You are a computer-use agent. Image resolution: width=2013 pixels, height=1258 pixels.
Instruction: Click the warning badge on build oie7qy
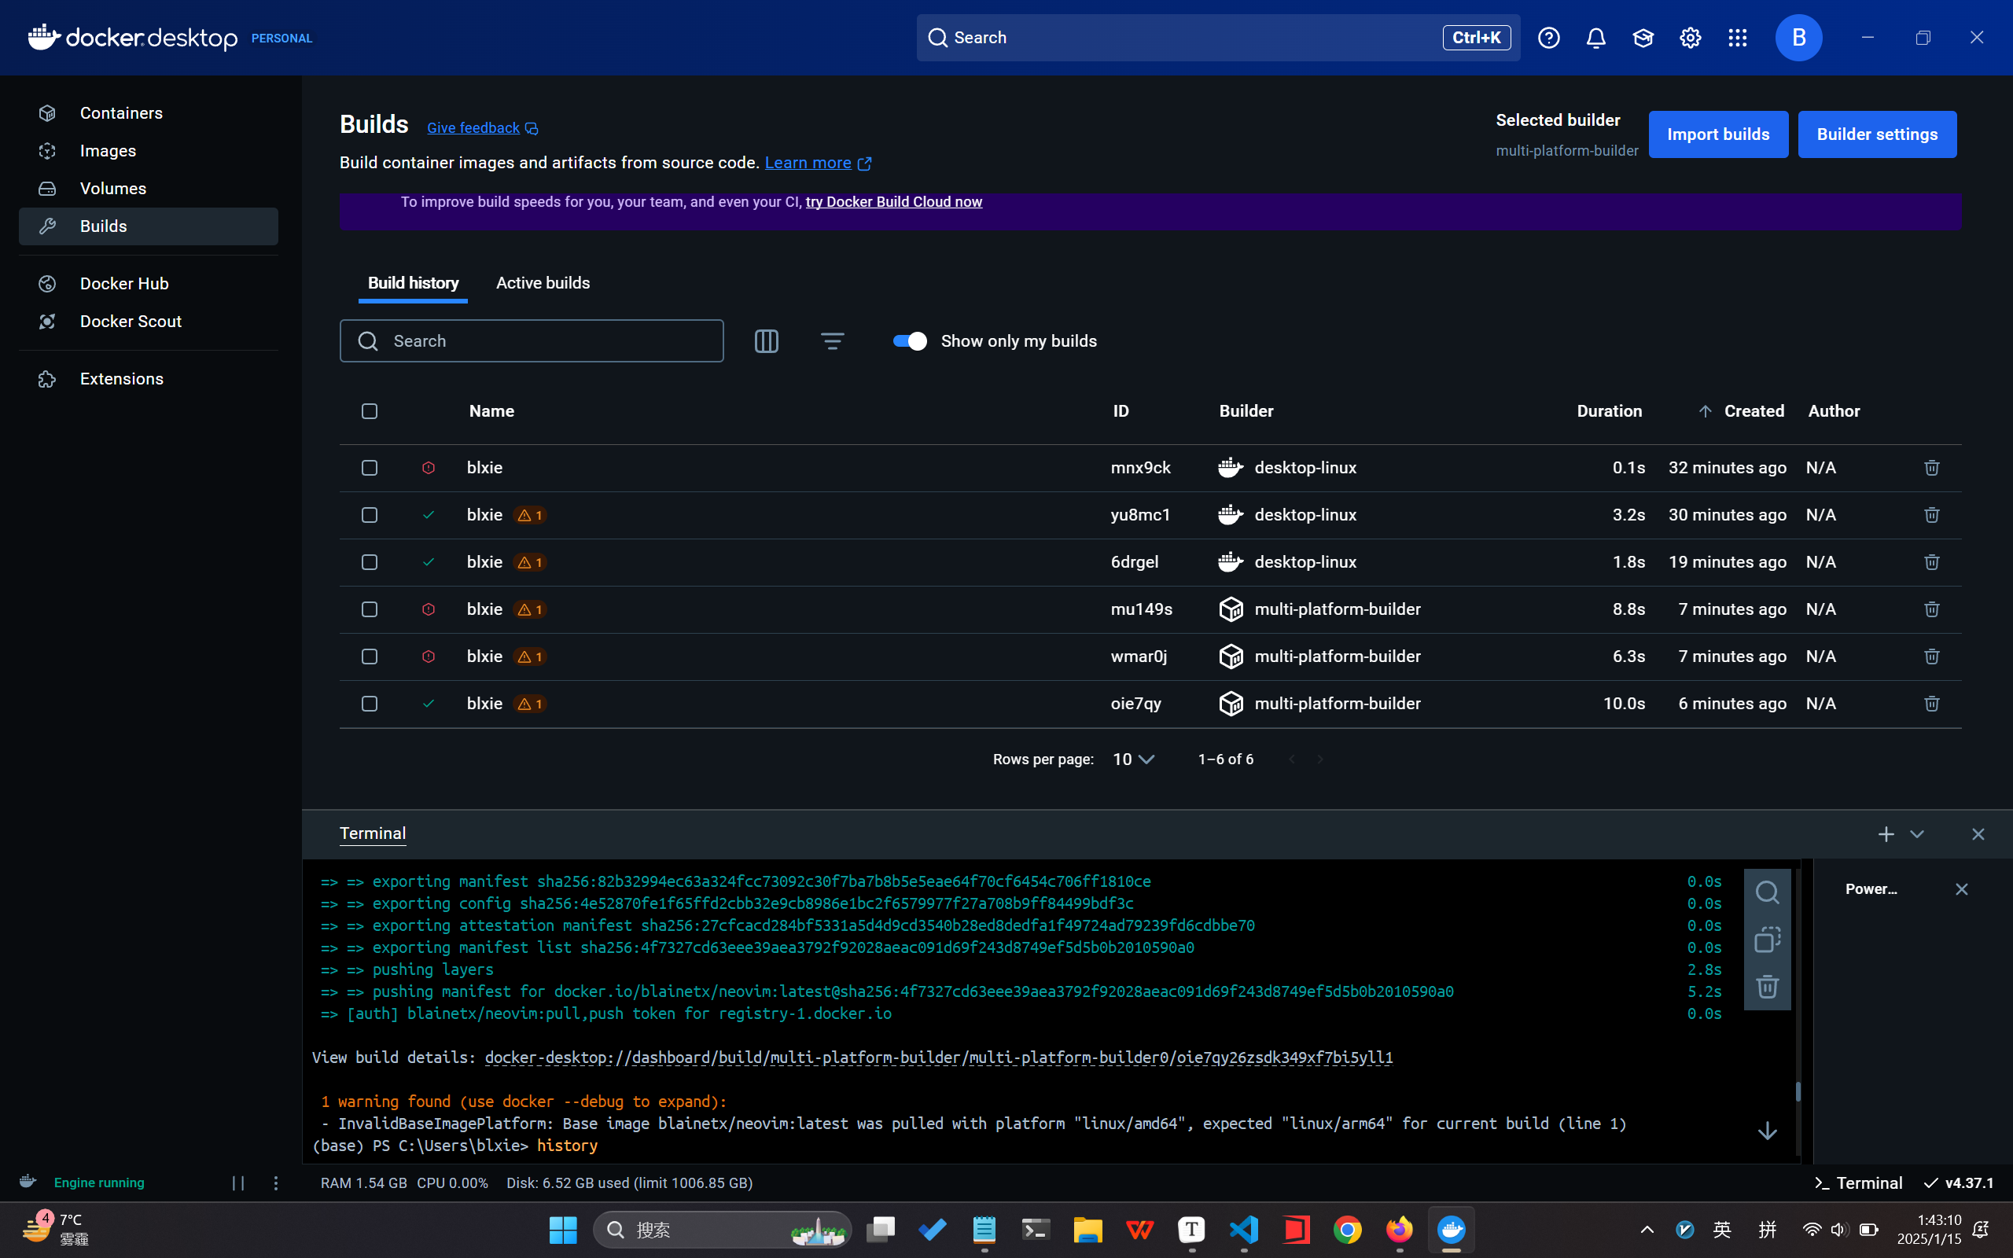pos(530,704)
